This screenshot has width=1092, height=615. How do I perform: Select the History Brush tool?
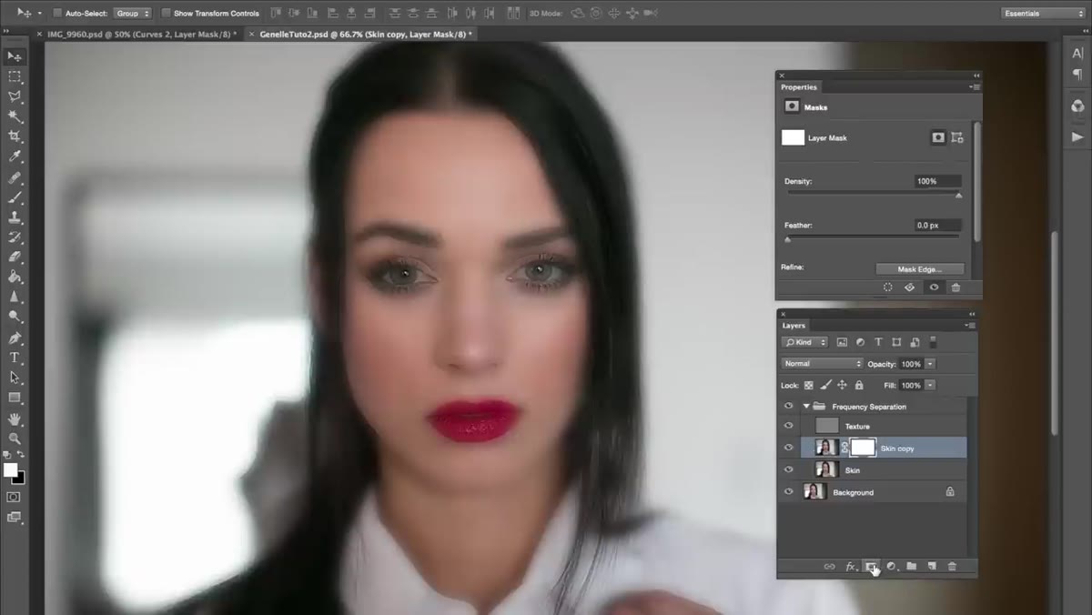[15, 237]
